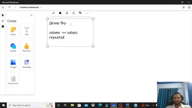Select the arrow pointer tool

pyautogui.click(x=3, y=15)
